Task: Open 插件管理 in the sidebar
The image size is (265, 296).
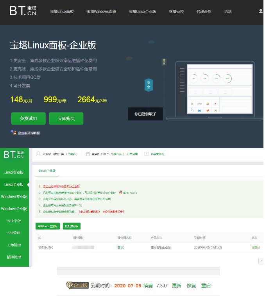Action: pos(14,257)
